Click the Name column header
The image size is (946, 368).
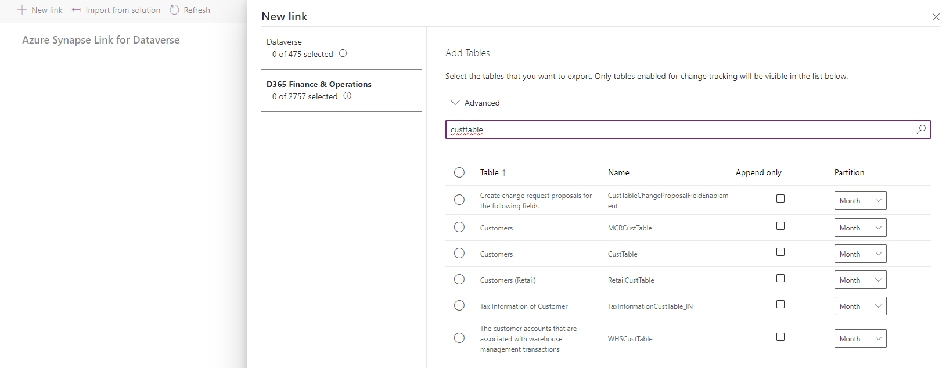(x=618, y=172)
